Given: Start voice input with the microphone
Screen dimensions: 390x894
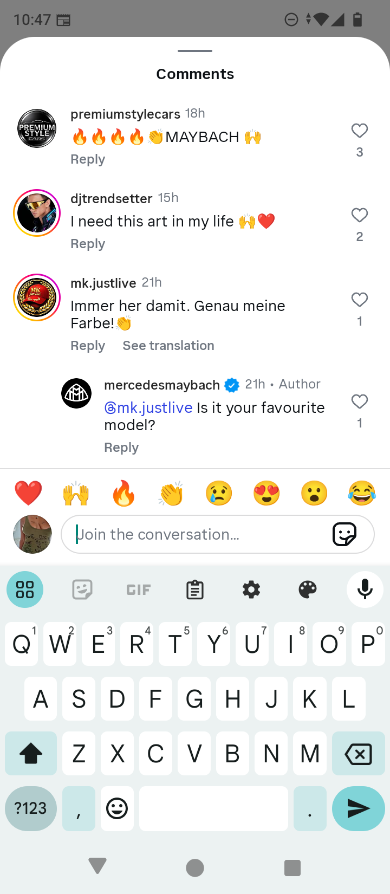Looking at the screenshot, I should pos(365,589).
